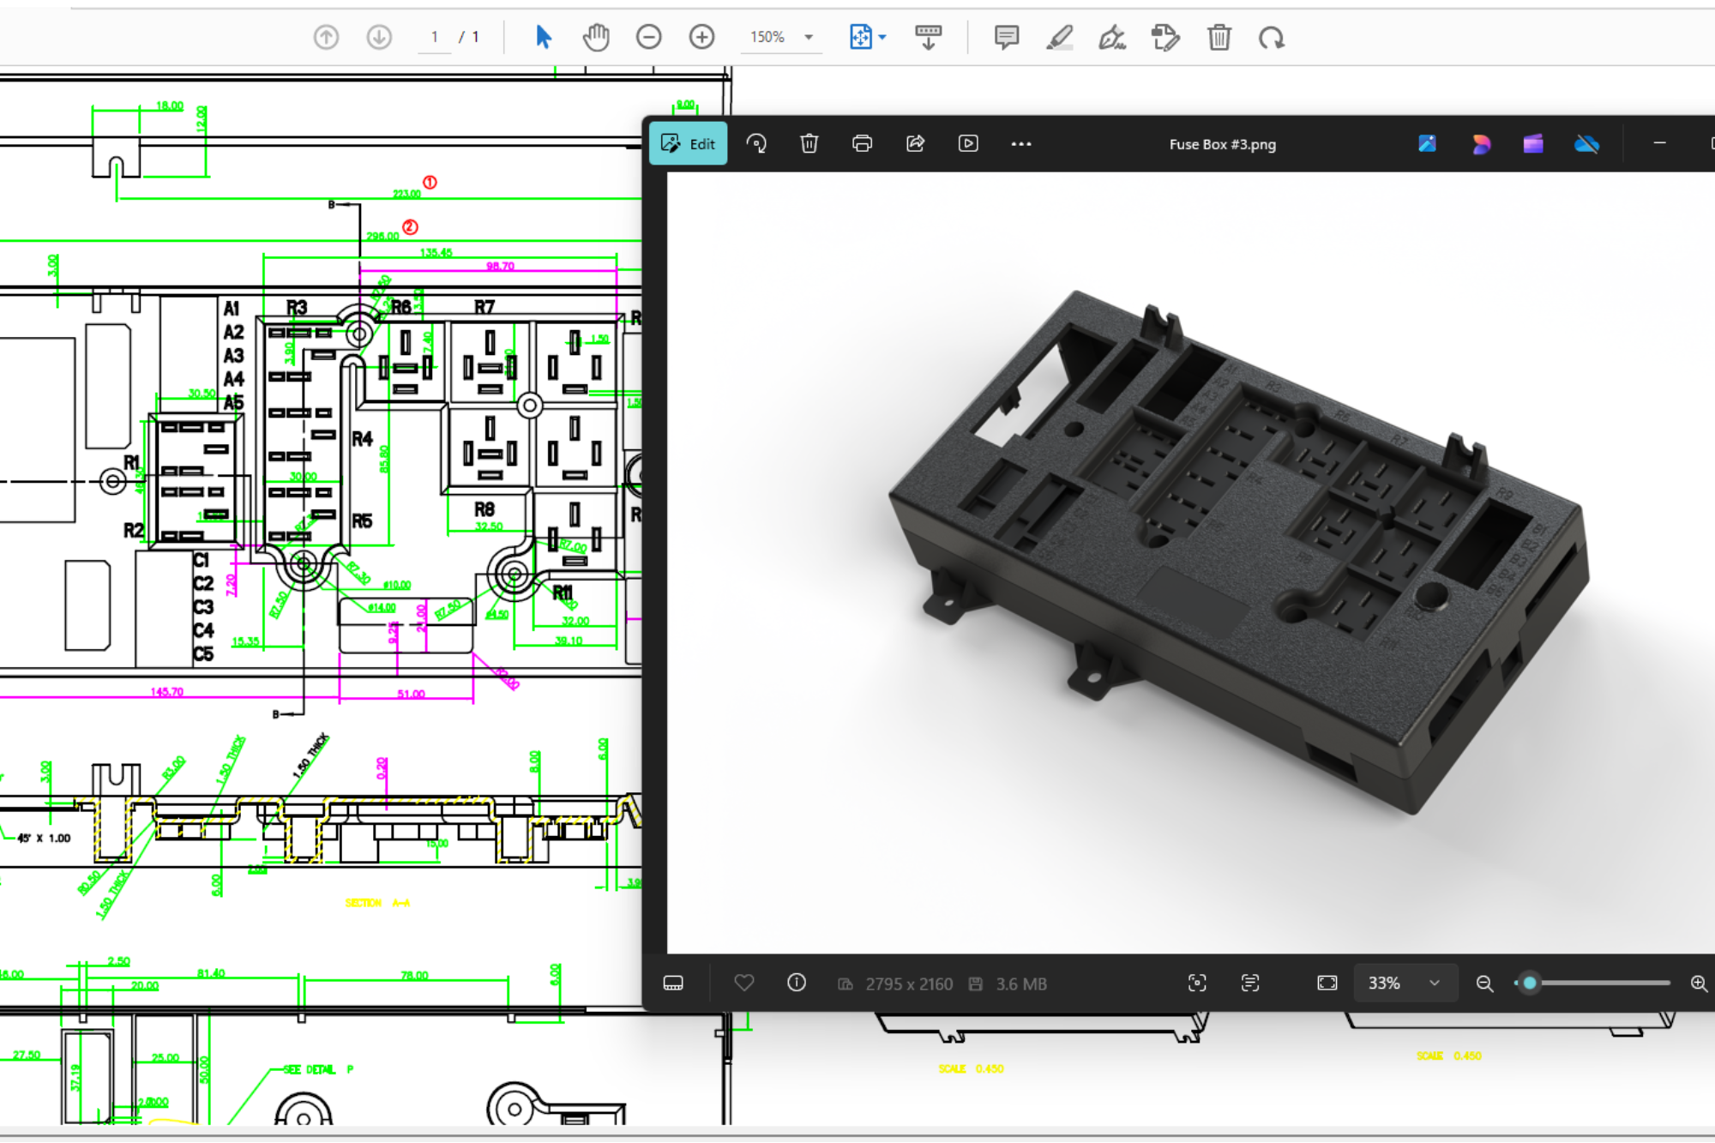Click the OneDrive cloud icon in Photos
The height and width of the screenshot is (1143, 1715).
1586,143
